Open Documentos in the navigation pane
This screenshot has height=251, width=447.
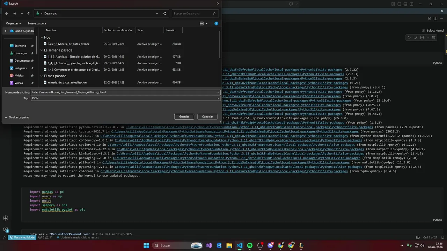[22, 61]
